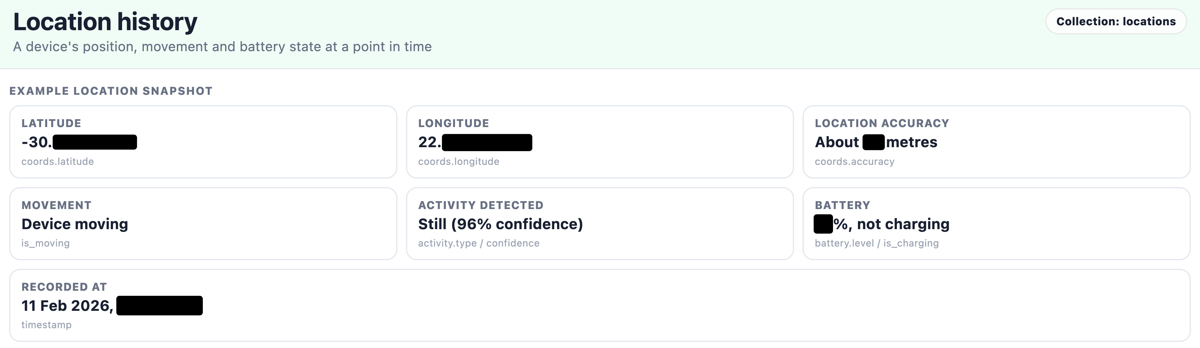This screenshot has width=1200, height=348.
Task: Select the Still (96% confidence) activity value
Action: (x=500, y=224)
